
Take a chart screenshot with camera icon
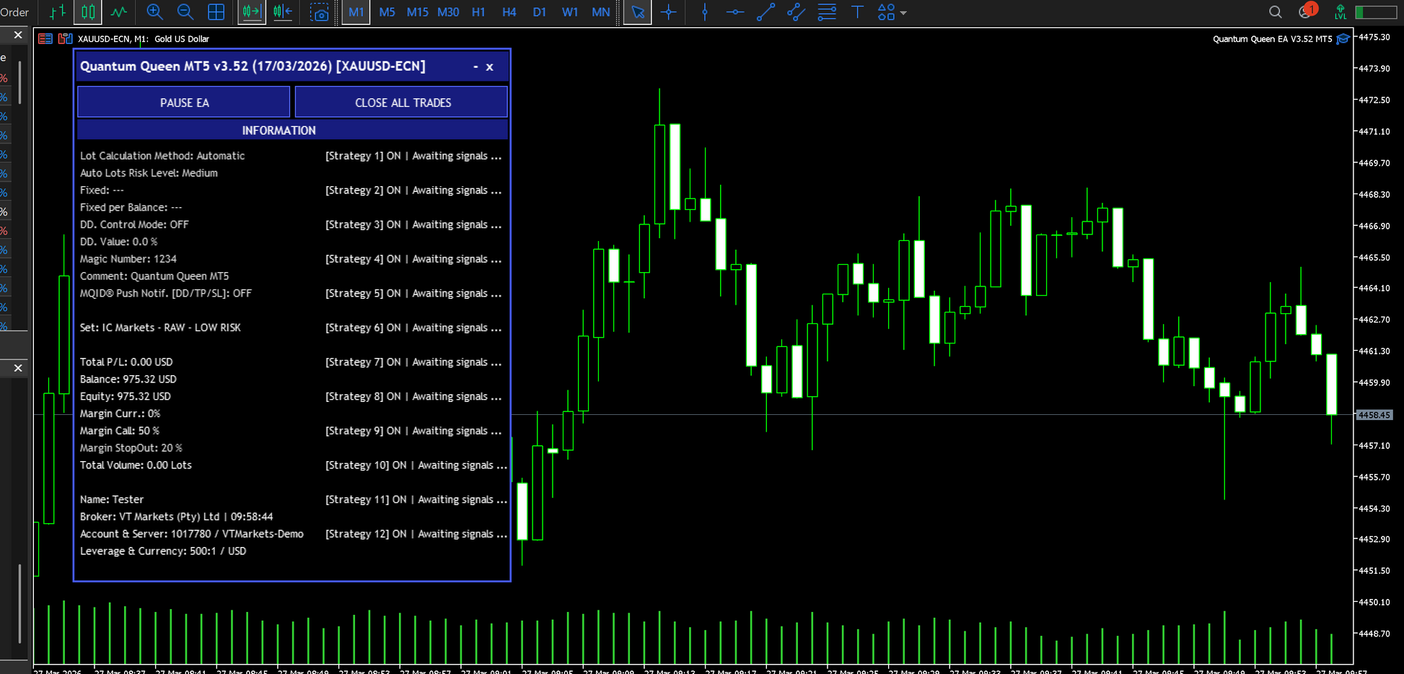click(x=319, y=12)
